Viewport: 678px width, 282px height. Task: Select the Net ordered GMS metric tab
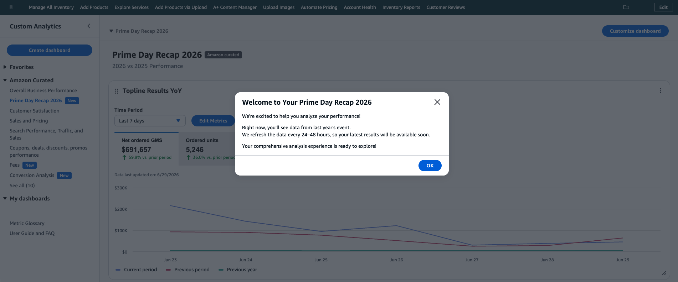tap(147, 148)
